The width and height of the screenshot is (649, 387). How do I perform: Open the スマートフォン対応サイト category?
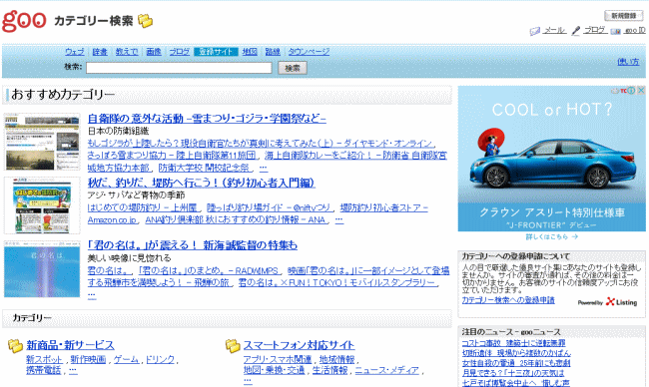click(299, 345)
